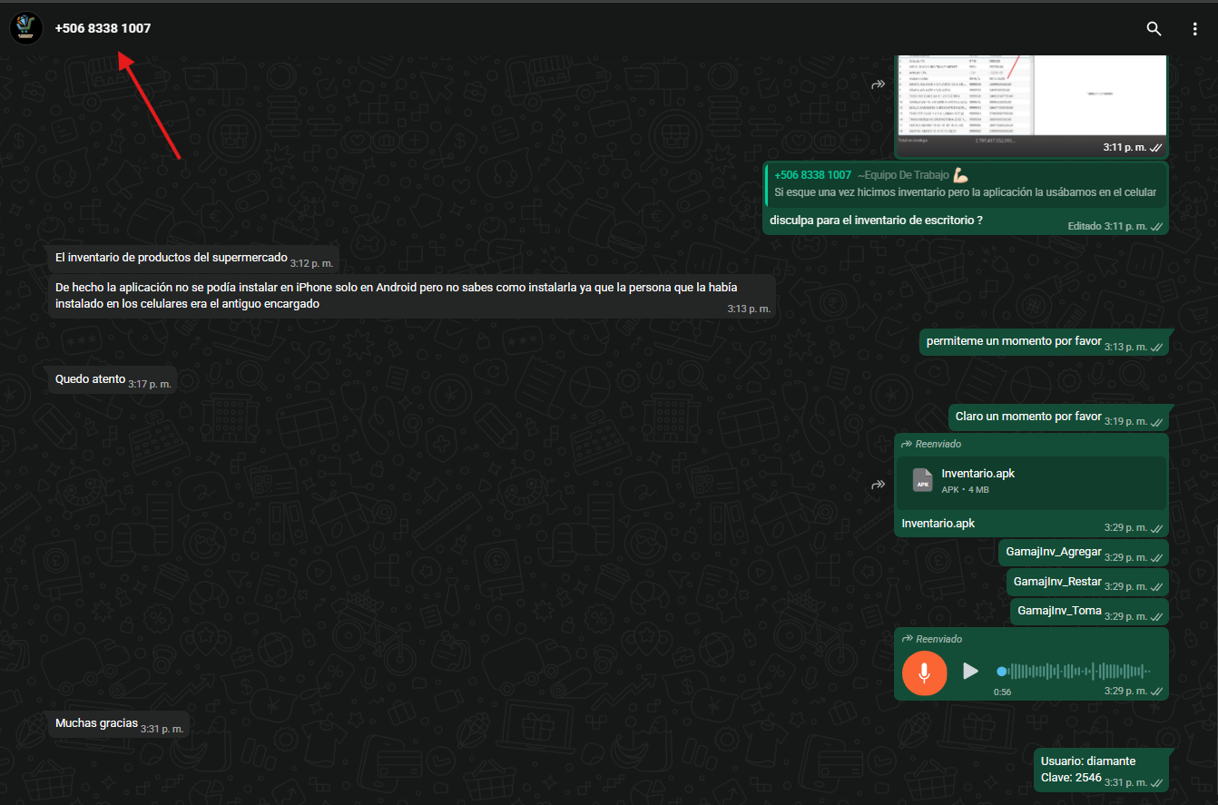Play the forwarded voice message

pos(970,671)
